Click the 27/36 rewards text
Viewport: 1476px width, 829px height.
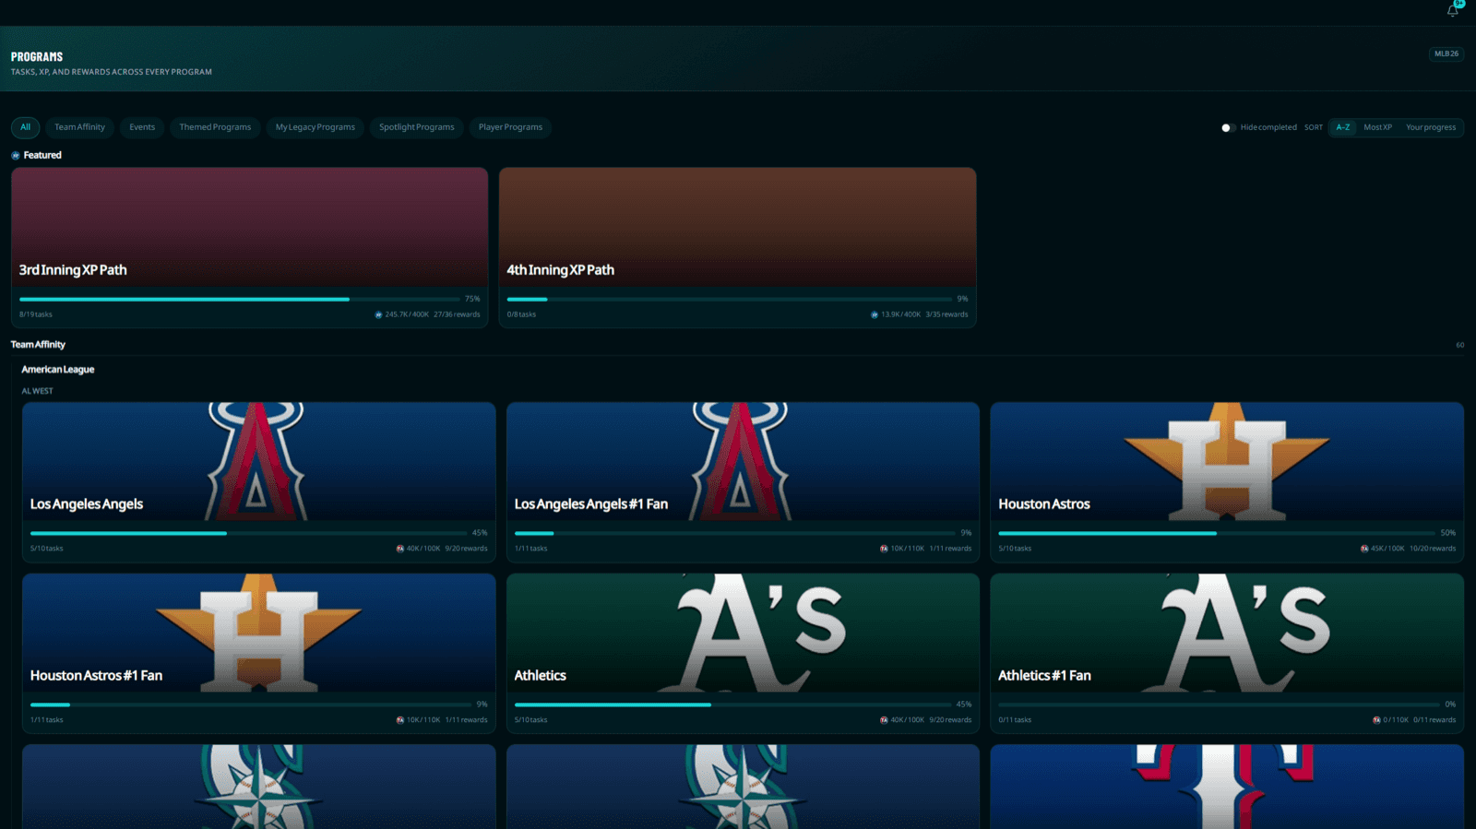[x=457, y=314]
